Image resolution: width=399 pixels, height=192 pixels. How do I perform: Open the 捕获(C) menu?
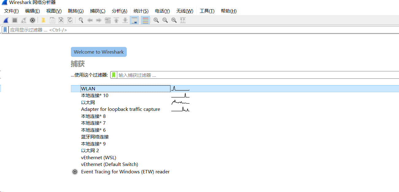pos(98,11)
